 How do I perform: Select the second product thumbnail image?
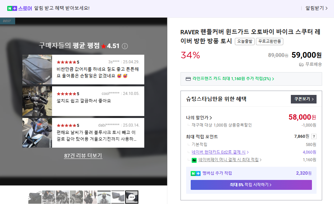pyautogui.click(x=49, y=197)
